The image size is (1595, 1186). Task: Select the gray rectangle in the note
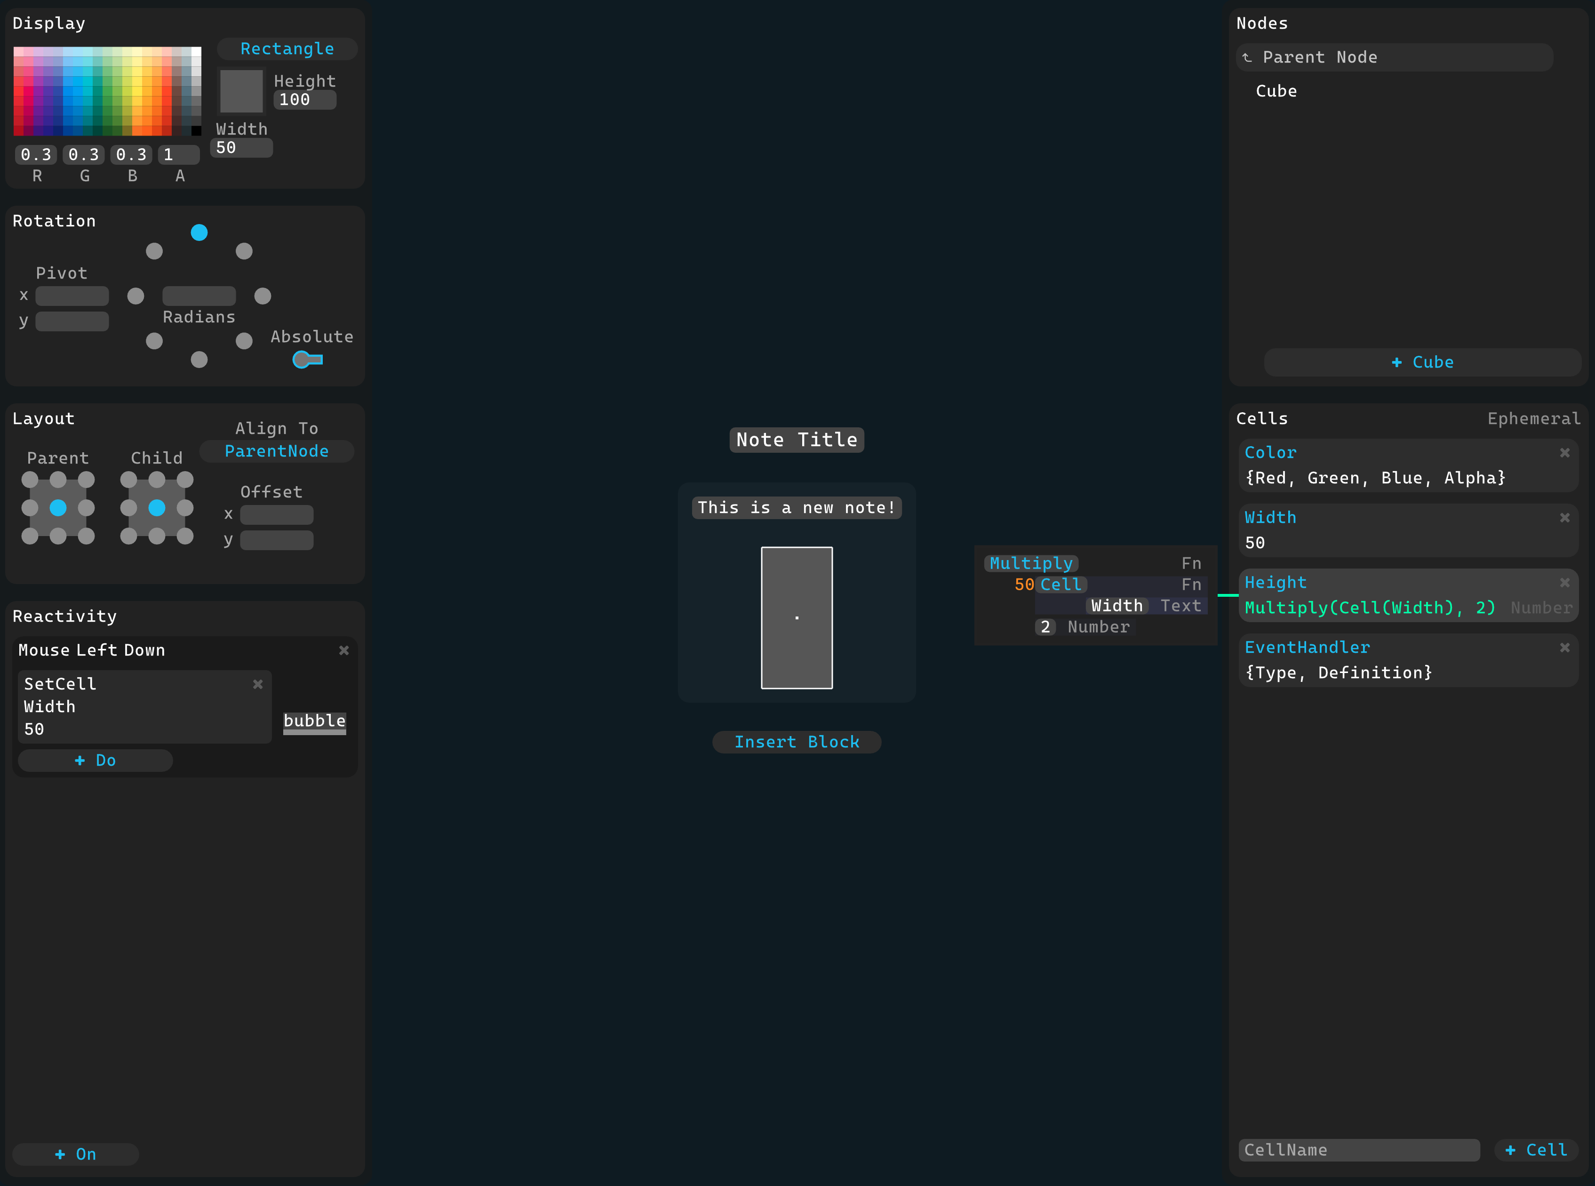797,618
